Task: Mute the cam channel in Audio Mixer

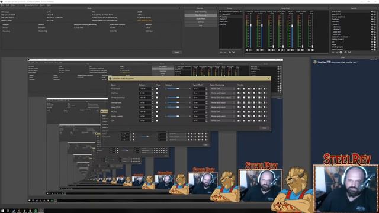Action: (x=312, y=50)
